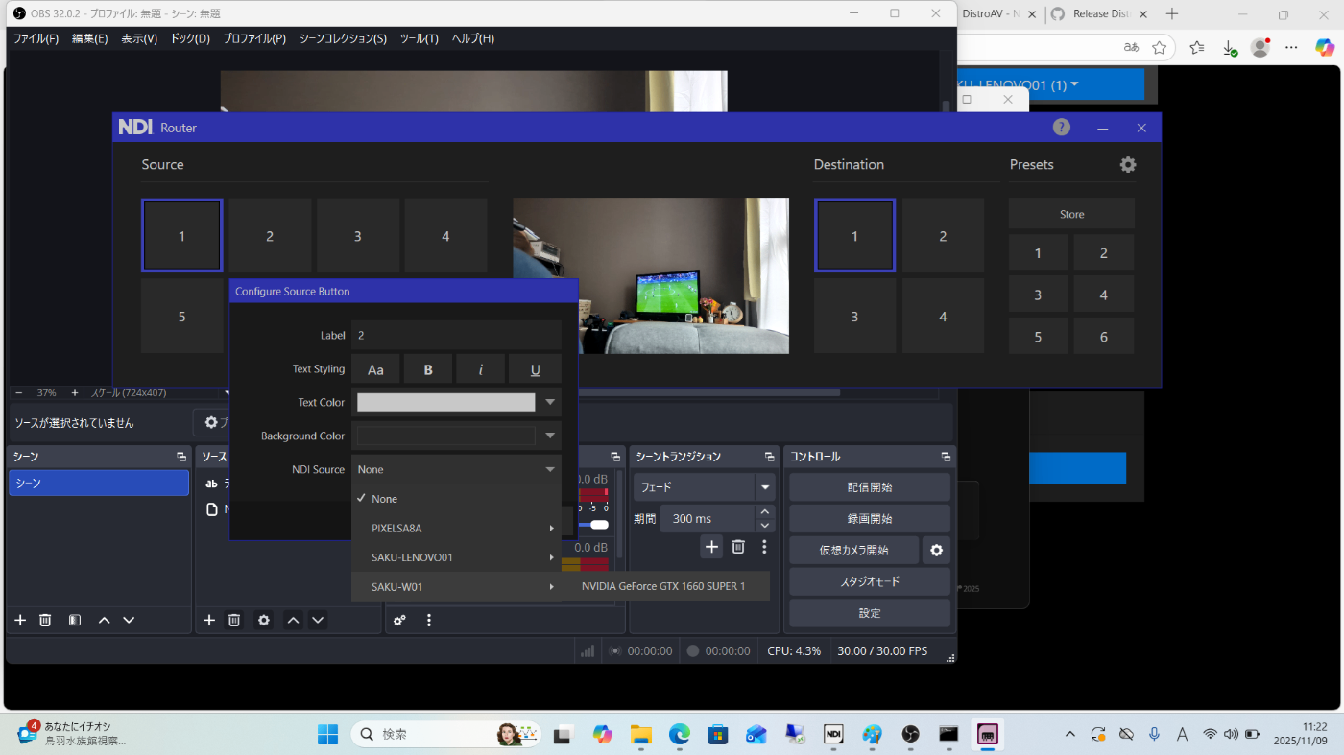
Task: Move scene up in OBS
Action: click(x=105, y=620)
